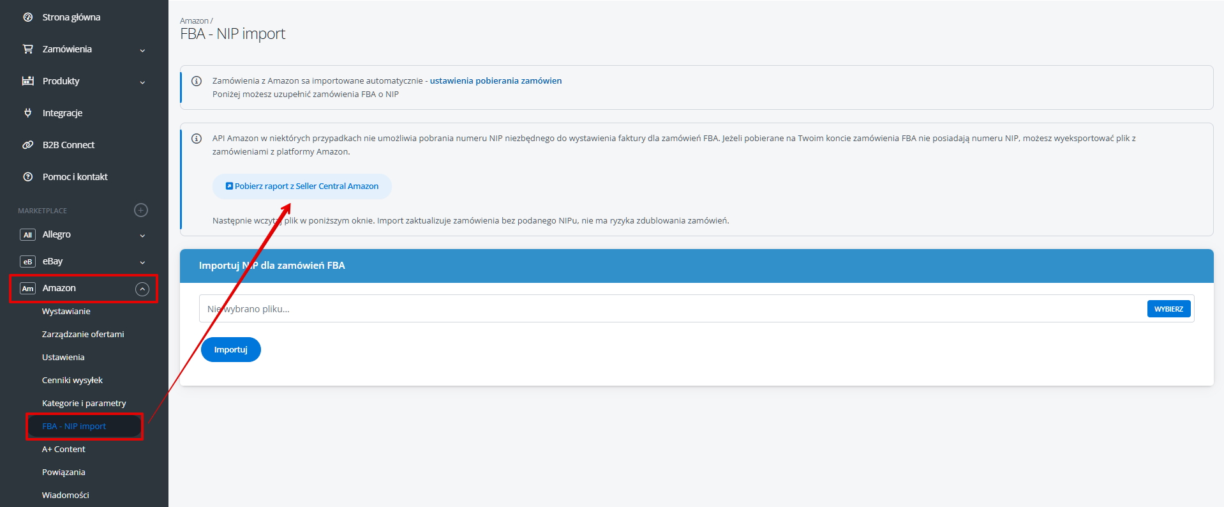The width and height of the screenshot is (1224, 507).
Task: Click the Zamówienia cart icon
Action: (28, 49)
